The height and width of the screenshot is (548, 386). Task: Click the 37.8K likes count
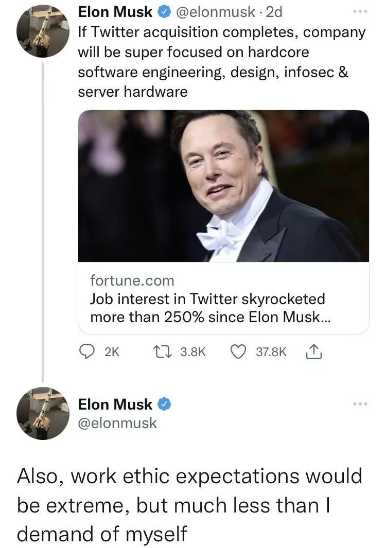pyautogui.click(x=270, y=352)
